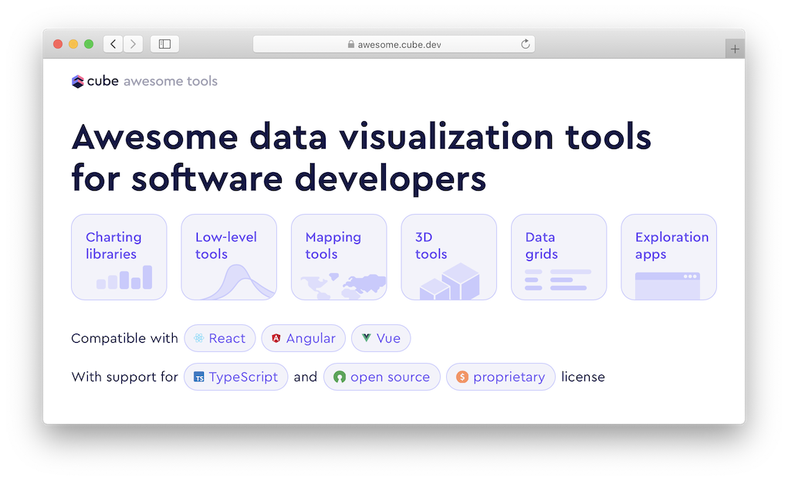Click the Safari forward arrow button

coord(134,44)
